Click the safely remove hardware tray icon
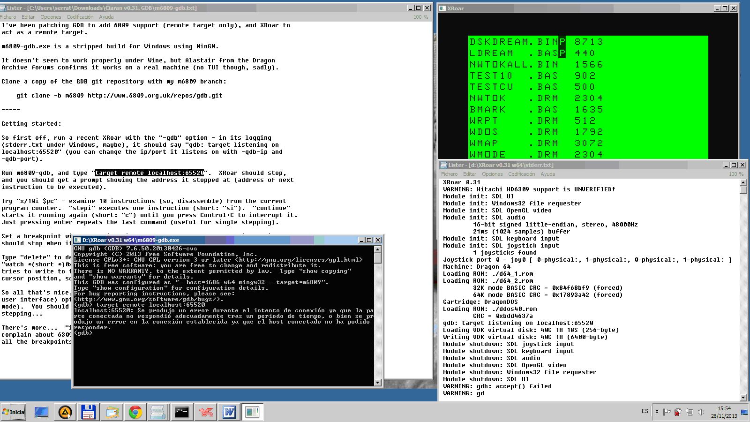This screenshot has width=750, height=422. [678, 412]
